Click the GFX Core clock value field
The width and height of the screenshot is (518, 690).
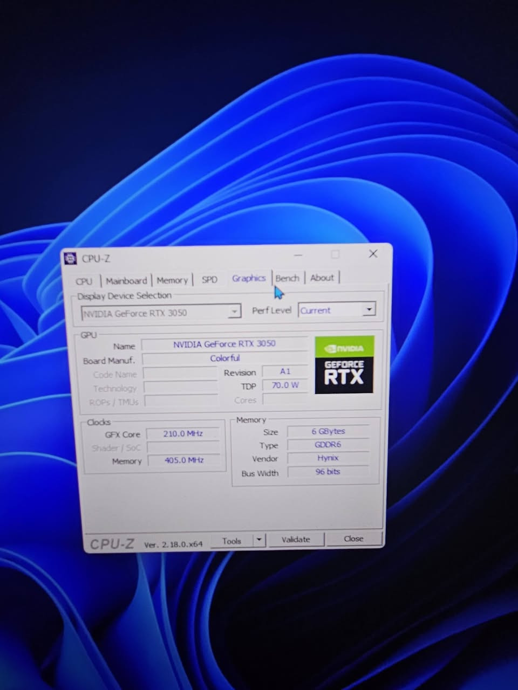click(x=183, y=433)
